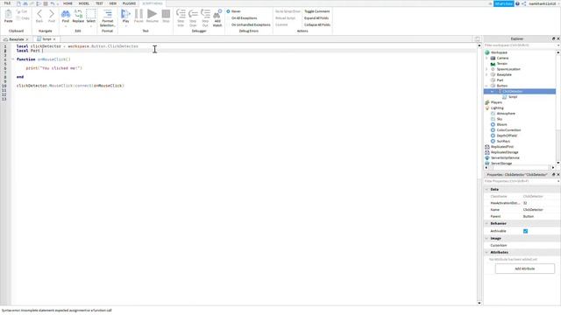
Task: Collapse the Button tree node
Action: coord(486,86)
